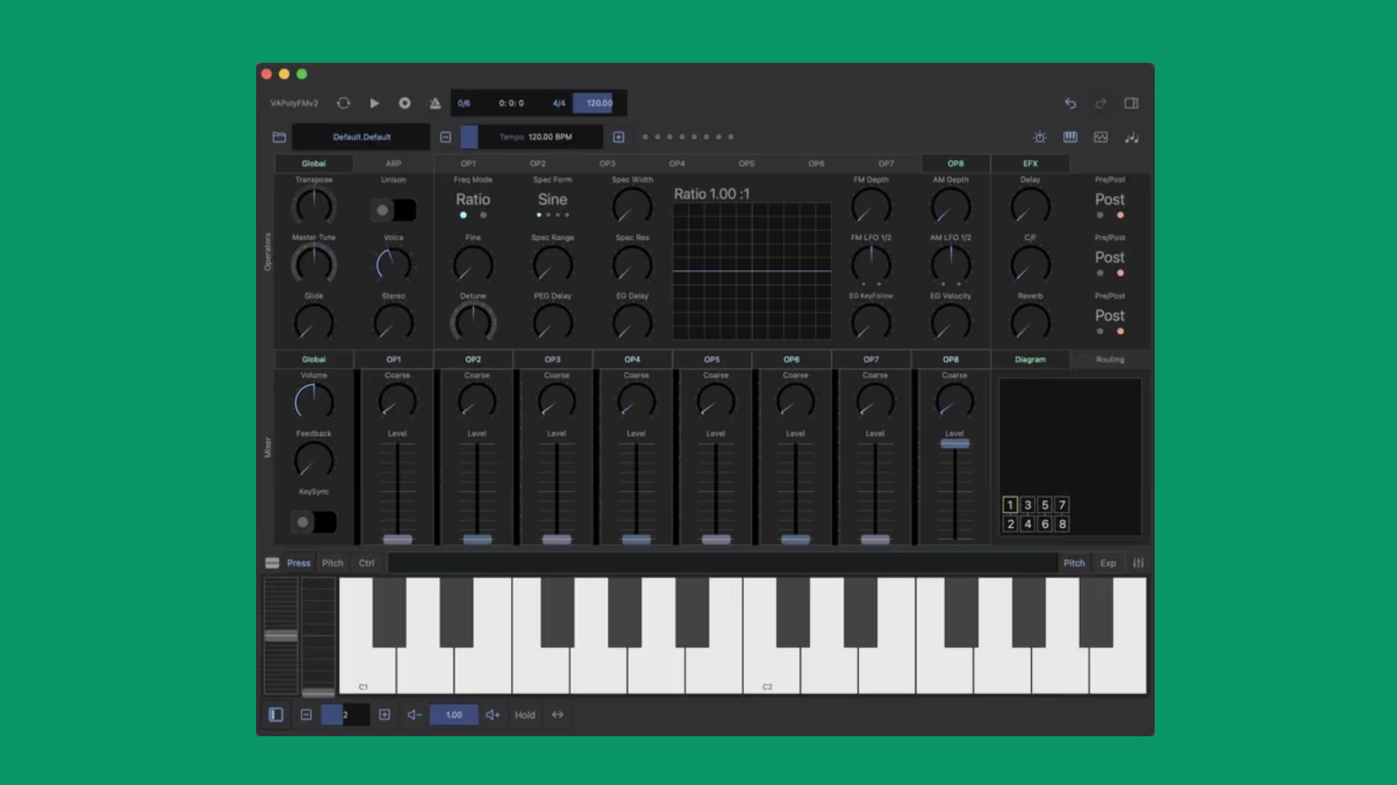The height and width of the screenshot is (785, 1397).
Task: Decrease the keyboard octave with the minus button
Action: click(306, 714)
